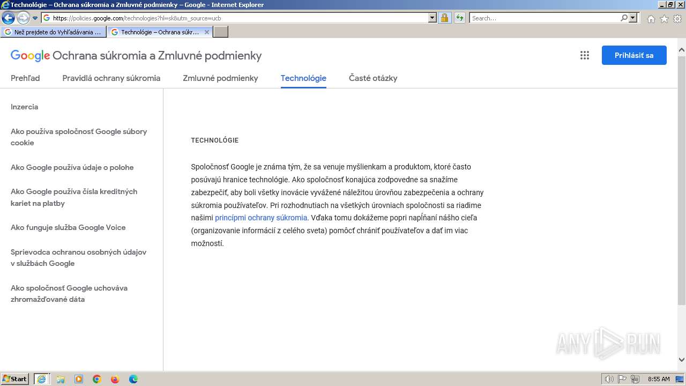Click the magnifier search icon
The width and height of the screenshot is (686, 386).
click(624, 18)
